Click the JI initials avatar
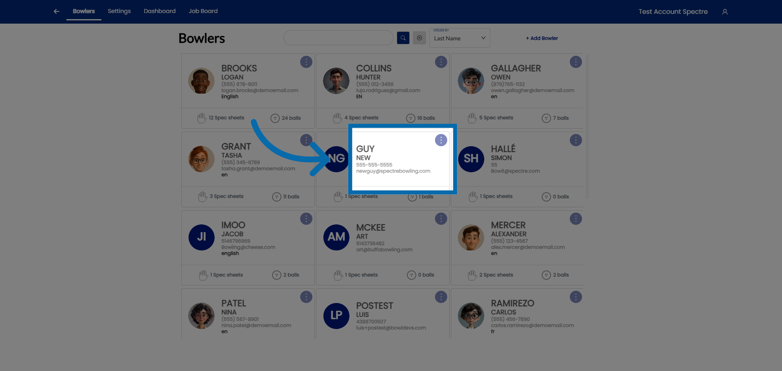Viewport: 782px width, 371px height. [x=202, y=237]
